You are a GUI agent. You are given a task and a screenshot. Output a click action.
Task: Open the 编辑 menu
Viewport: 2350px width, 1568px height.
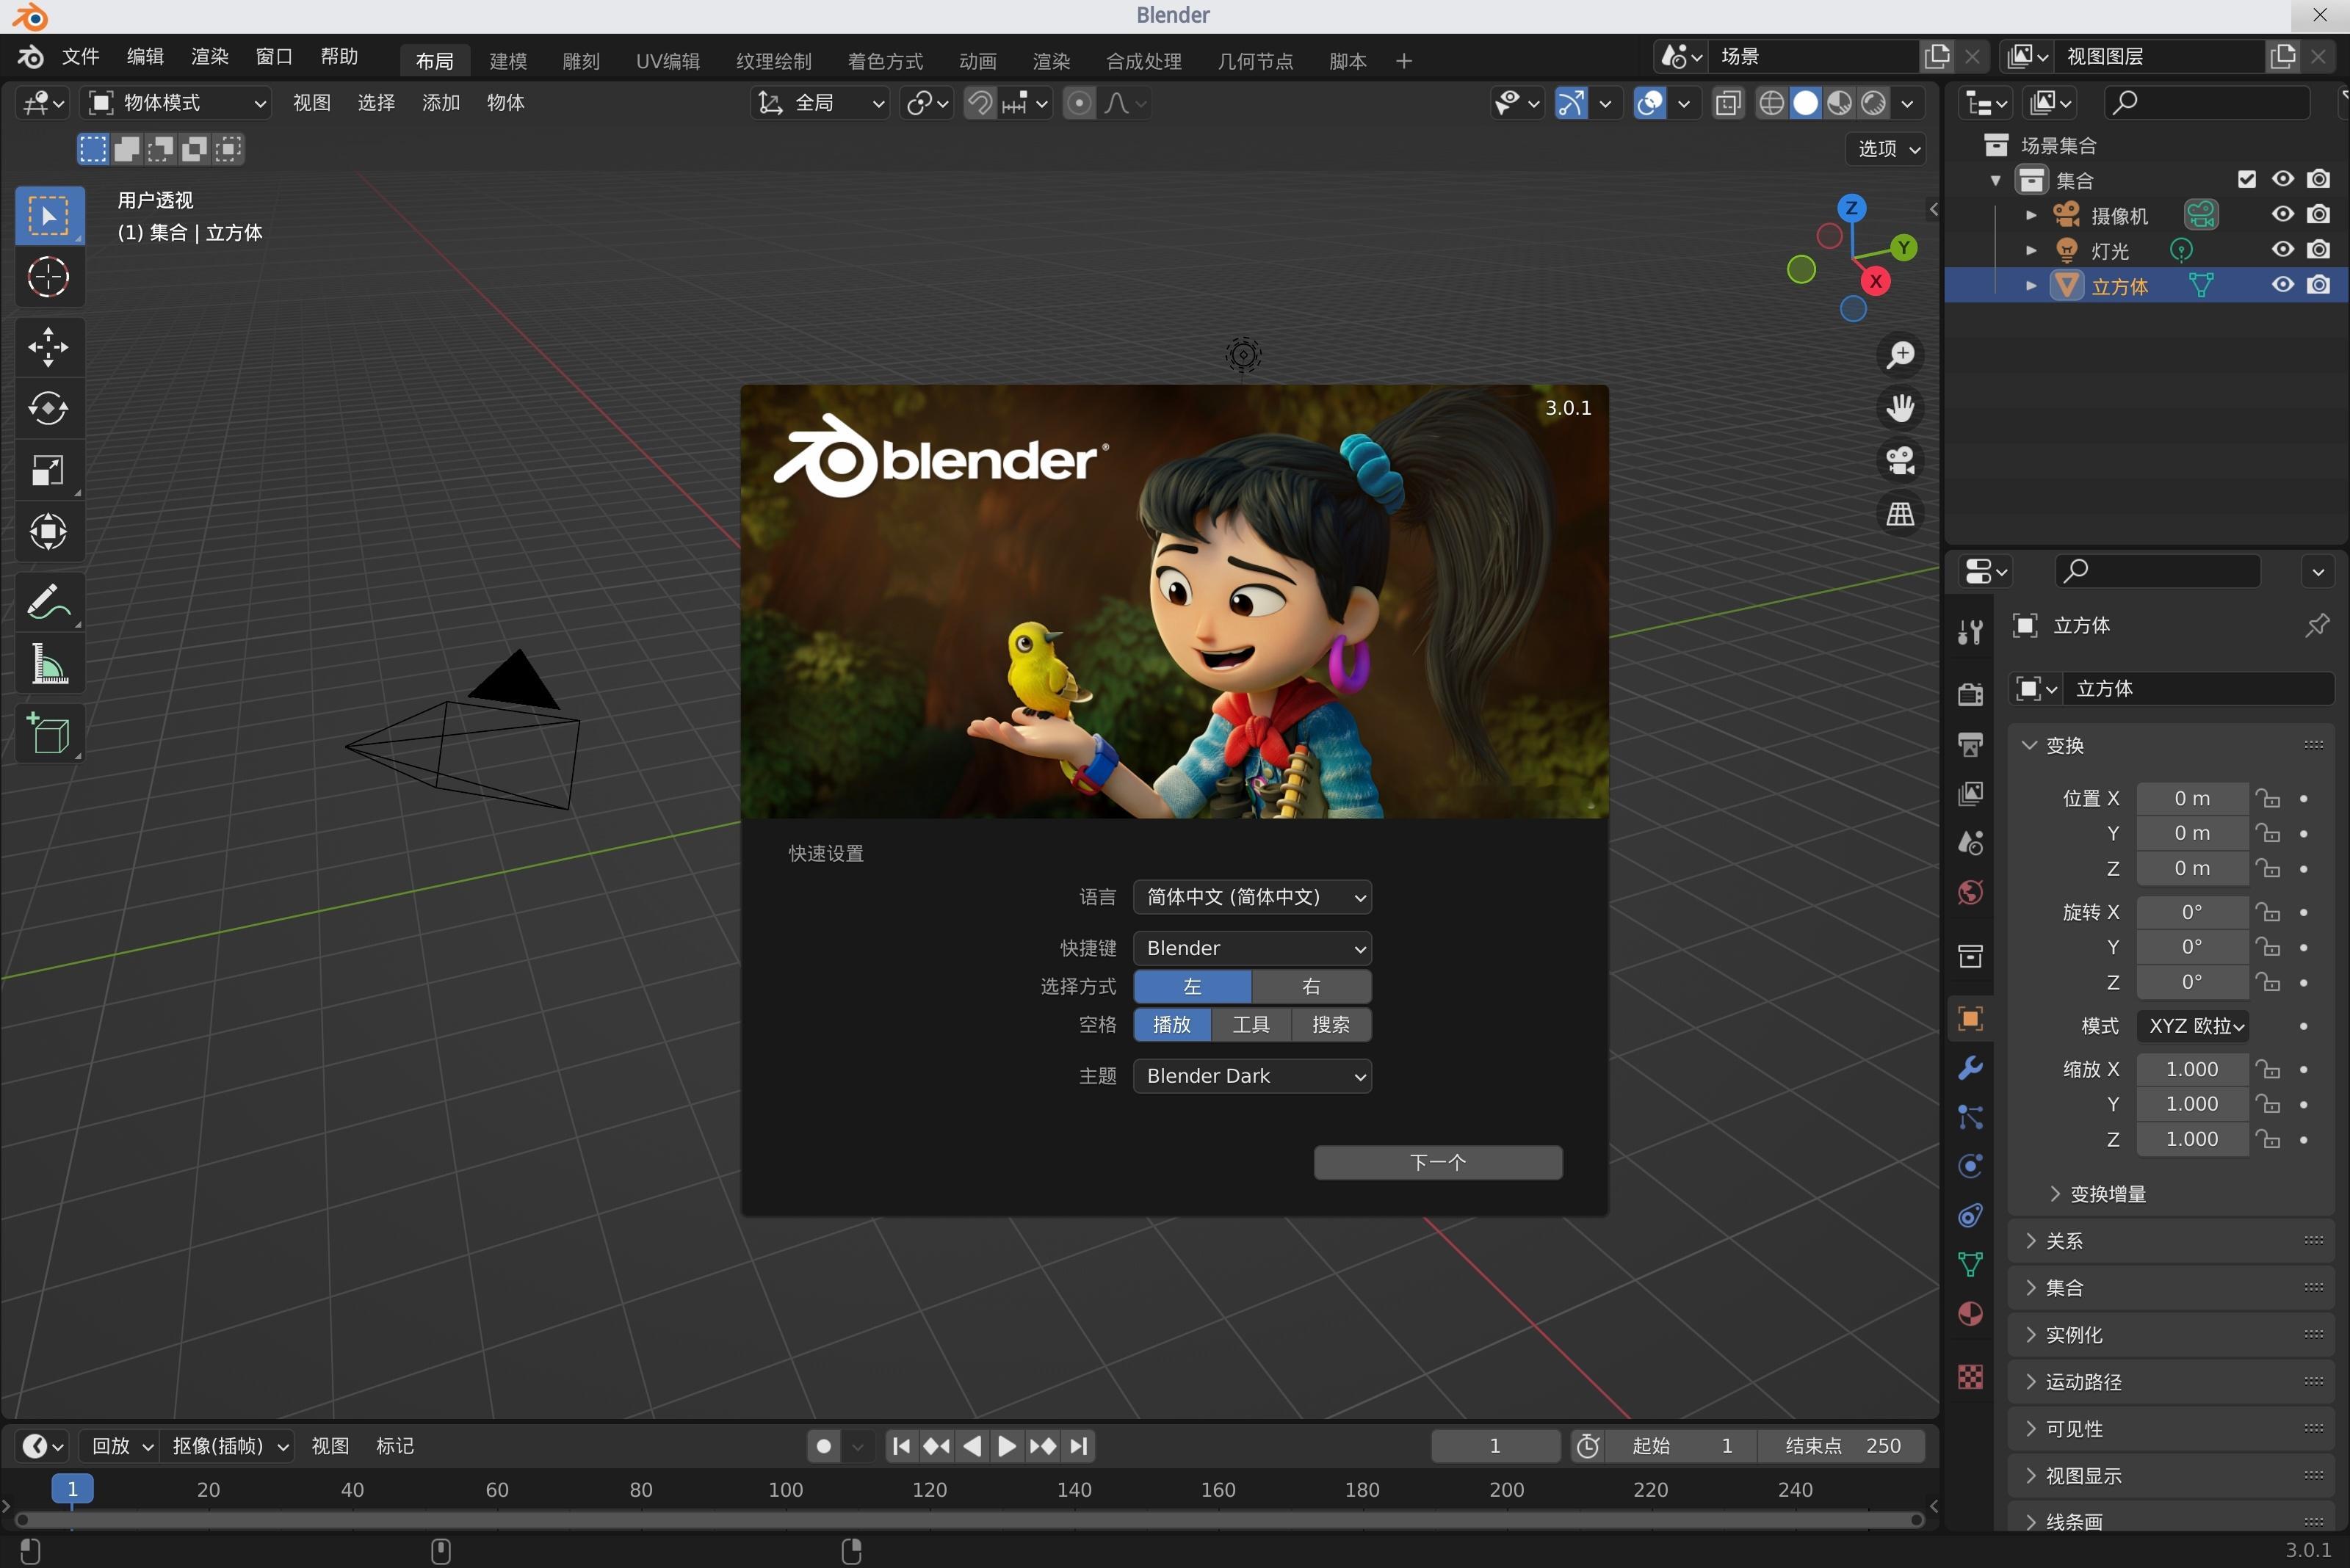(145, 57)
